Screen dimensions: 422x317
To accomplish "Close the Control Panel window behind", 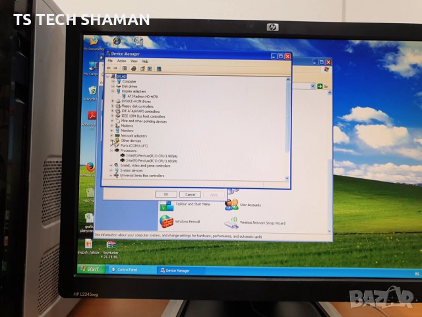I will point(328,62).
